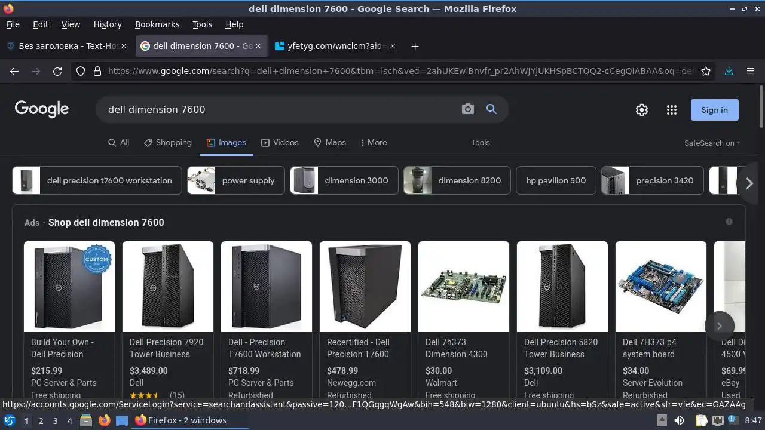Open Google quick settings gear

pos(642,110)
